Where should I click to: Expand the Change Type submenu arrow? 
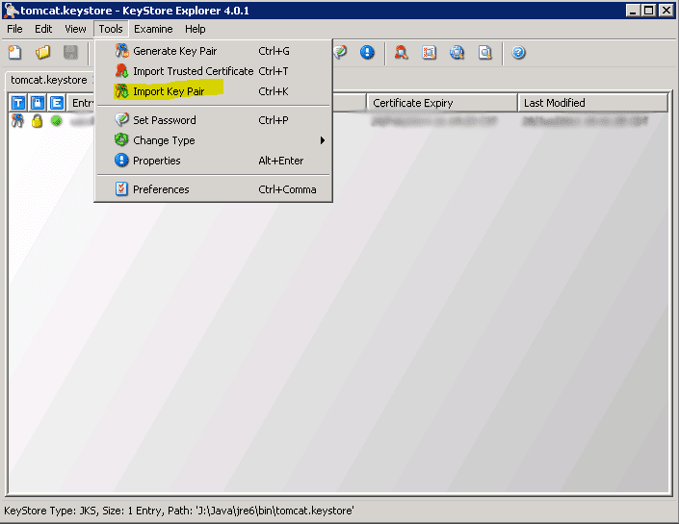pyautogui.click(x=323, y=140)
